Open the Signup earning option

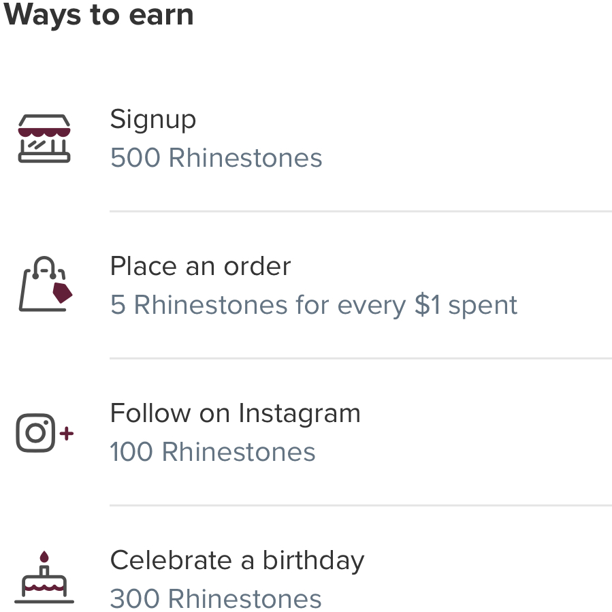[153, 119]
